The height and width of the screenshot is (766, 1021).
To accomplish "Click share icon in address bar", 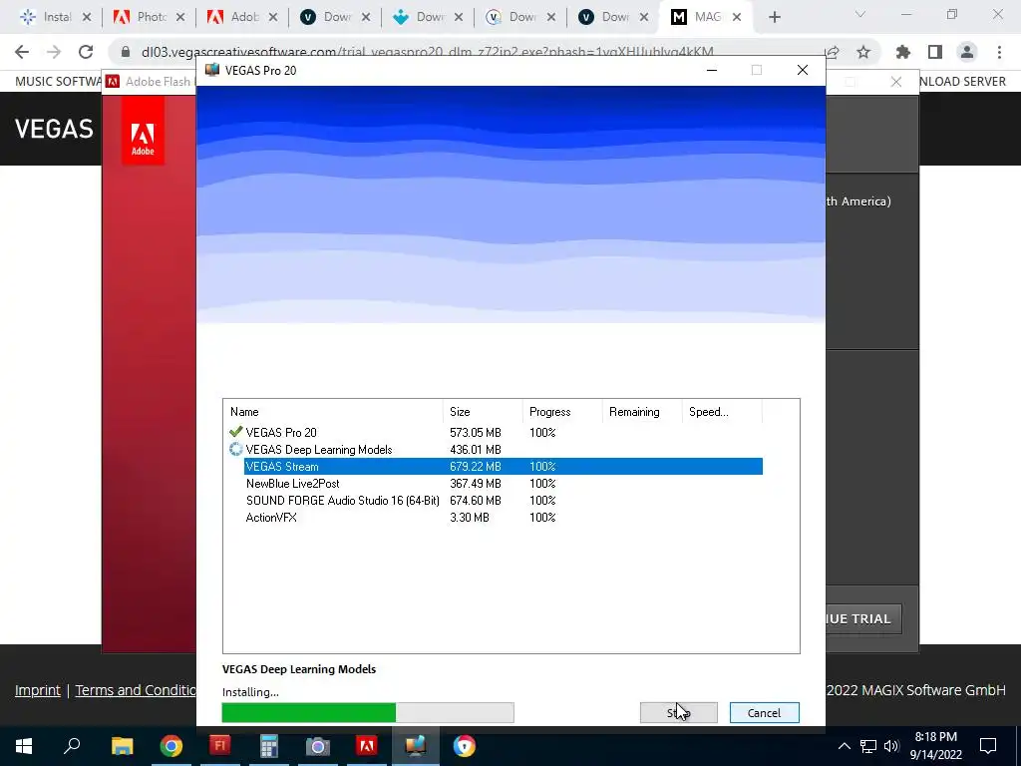I will 832,52.
